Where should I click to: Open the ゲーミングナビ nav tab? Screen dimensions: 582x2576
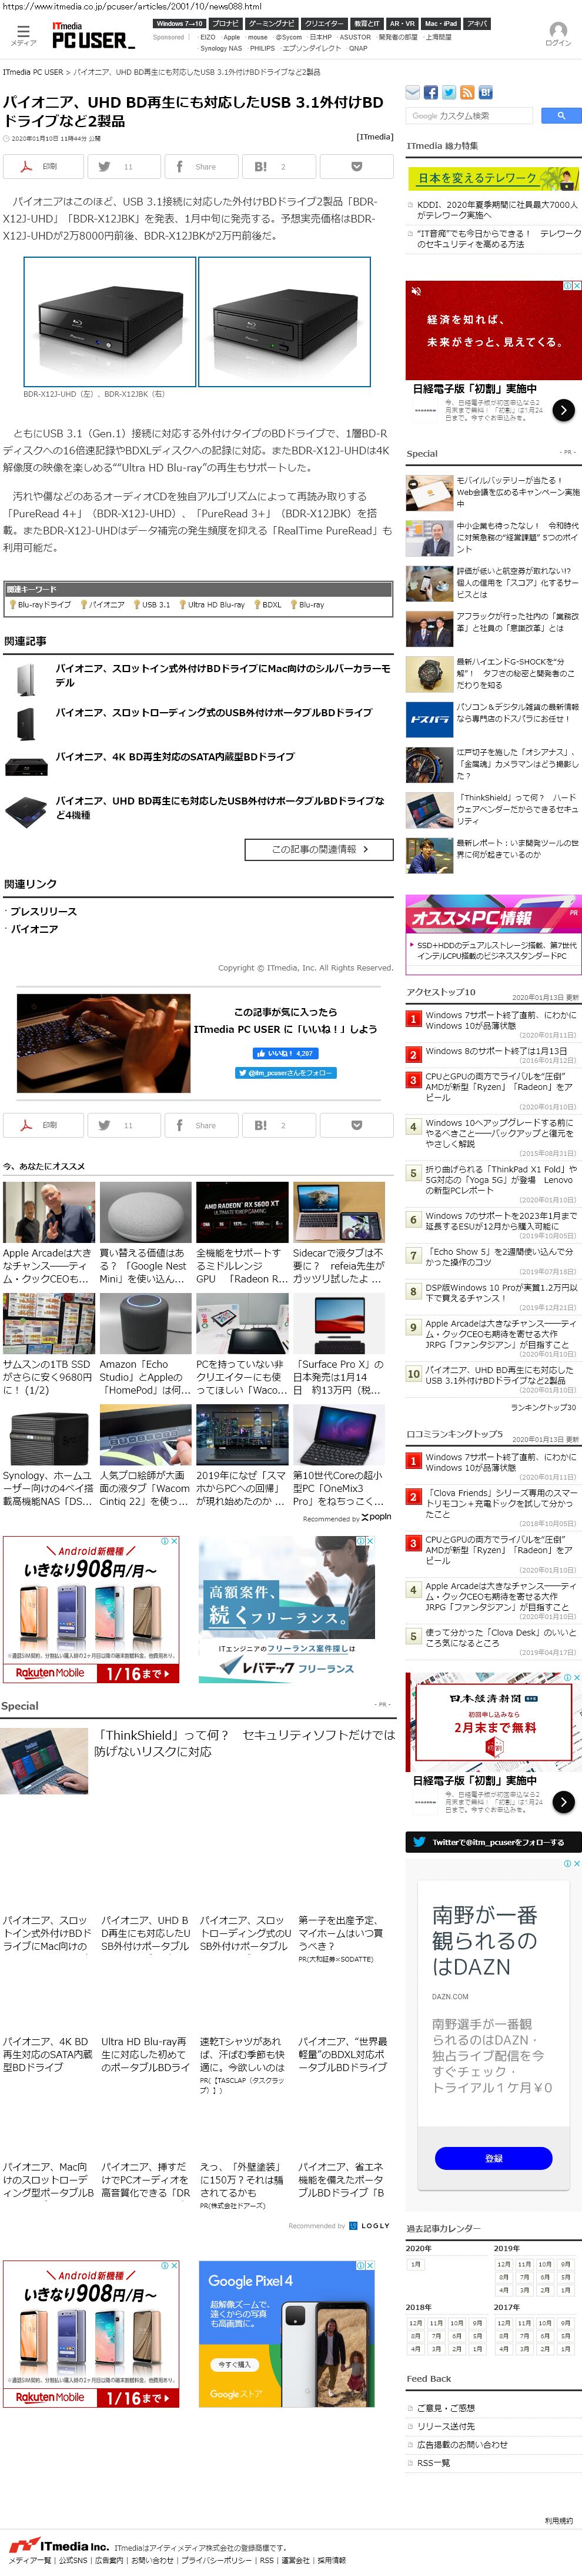pyautogui.click(x=272, y=23)
